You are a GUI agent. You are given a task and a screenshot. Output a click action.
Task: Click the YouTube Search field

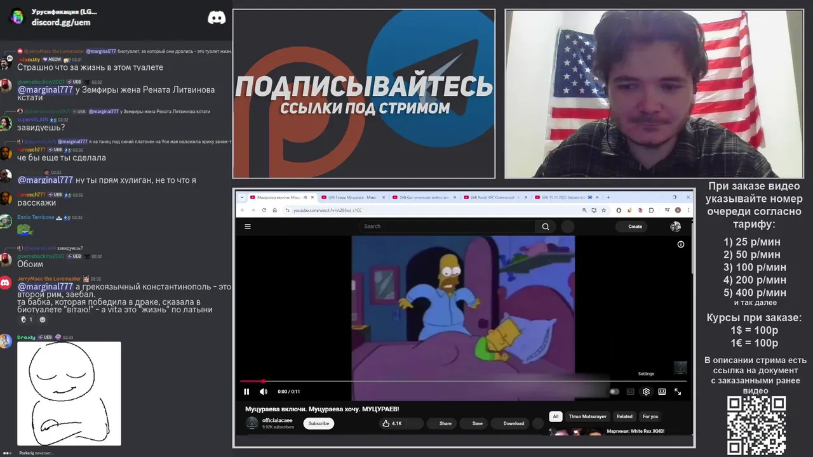pos(448,227)
